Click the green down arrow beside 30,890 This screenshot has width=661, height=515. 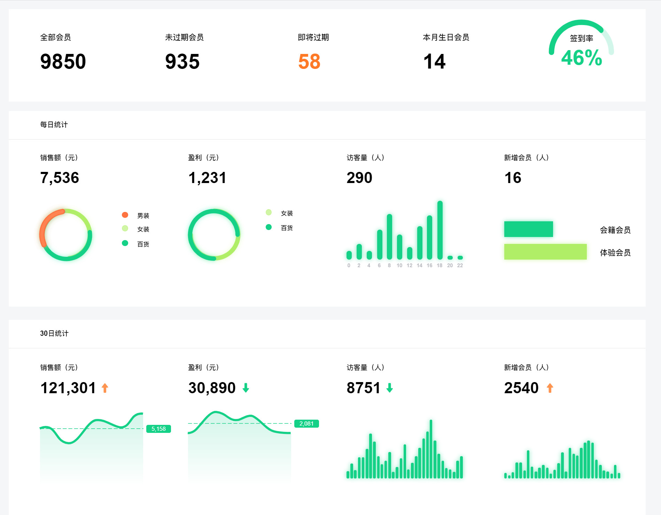[x=246, y=388]
